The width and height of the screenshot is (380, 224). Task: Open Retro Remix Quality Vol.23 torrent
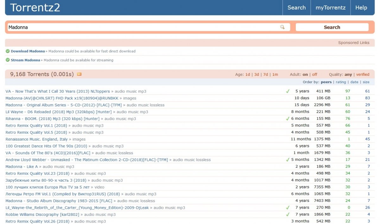37,173
